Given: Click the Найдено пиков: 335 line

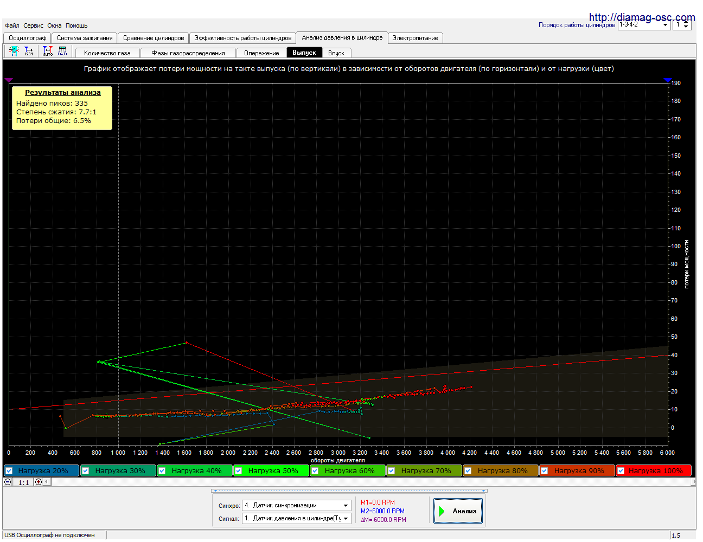Looking at the screenshot, I should click(52, 104).
